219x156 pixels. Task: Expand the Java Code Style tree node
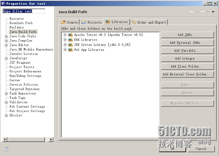(x=6, y=36)
